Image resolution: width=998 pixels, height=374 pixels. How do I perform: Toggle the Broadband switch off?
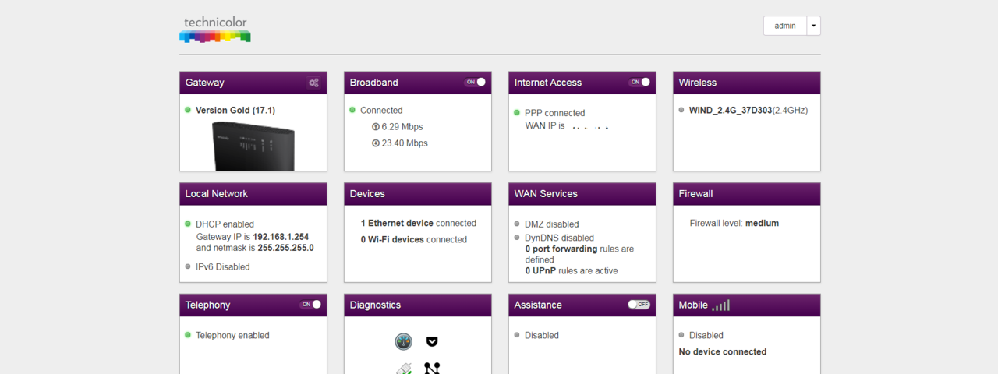coord(475,82)
